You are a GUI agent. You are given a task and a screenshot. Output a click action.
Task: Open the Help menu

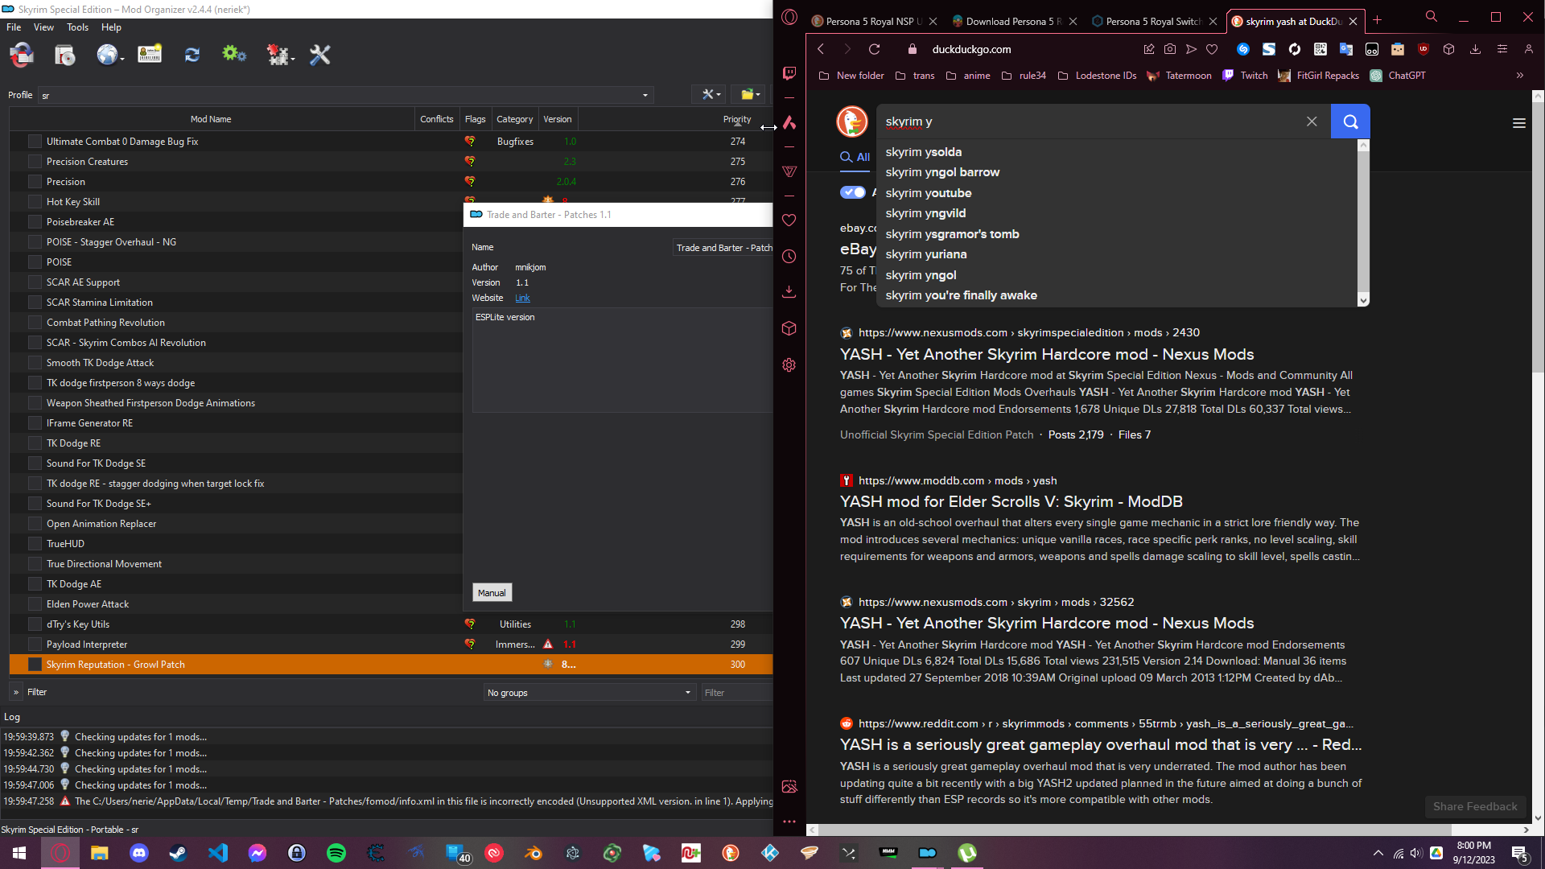[x=111, y=27]
